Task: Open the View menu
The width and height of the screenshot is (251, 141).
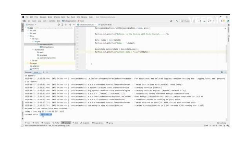Action: [x=36, y=17]
